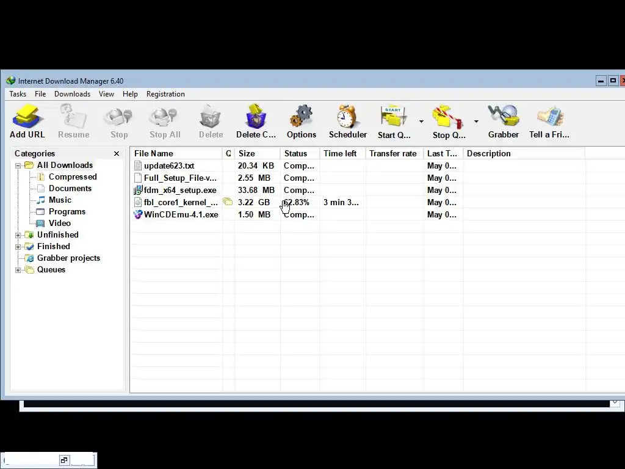The image size is (625, 469).
Task: Open the Downloads menu
Action: pyautogui.click(x=72, y=94)
